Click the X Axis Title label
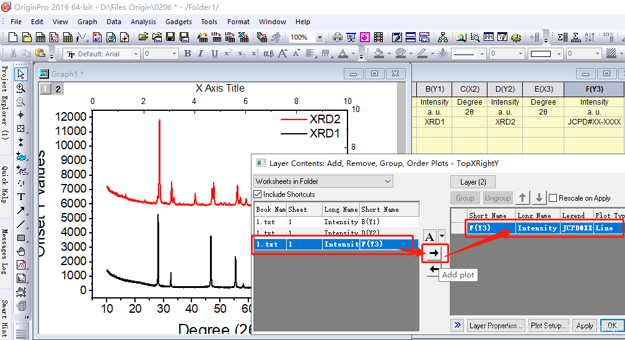The image size is (625, 340). (x=220, y=89)
